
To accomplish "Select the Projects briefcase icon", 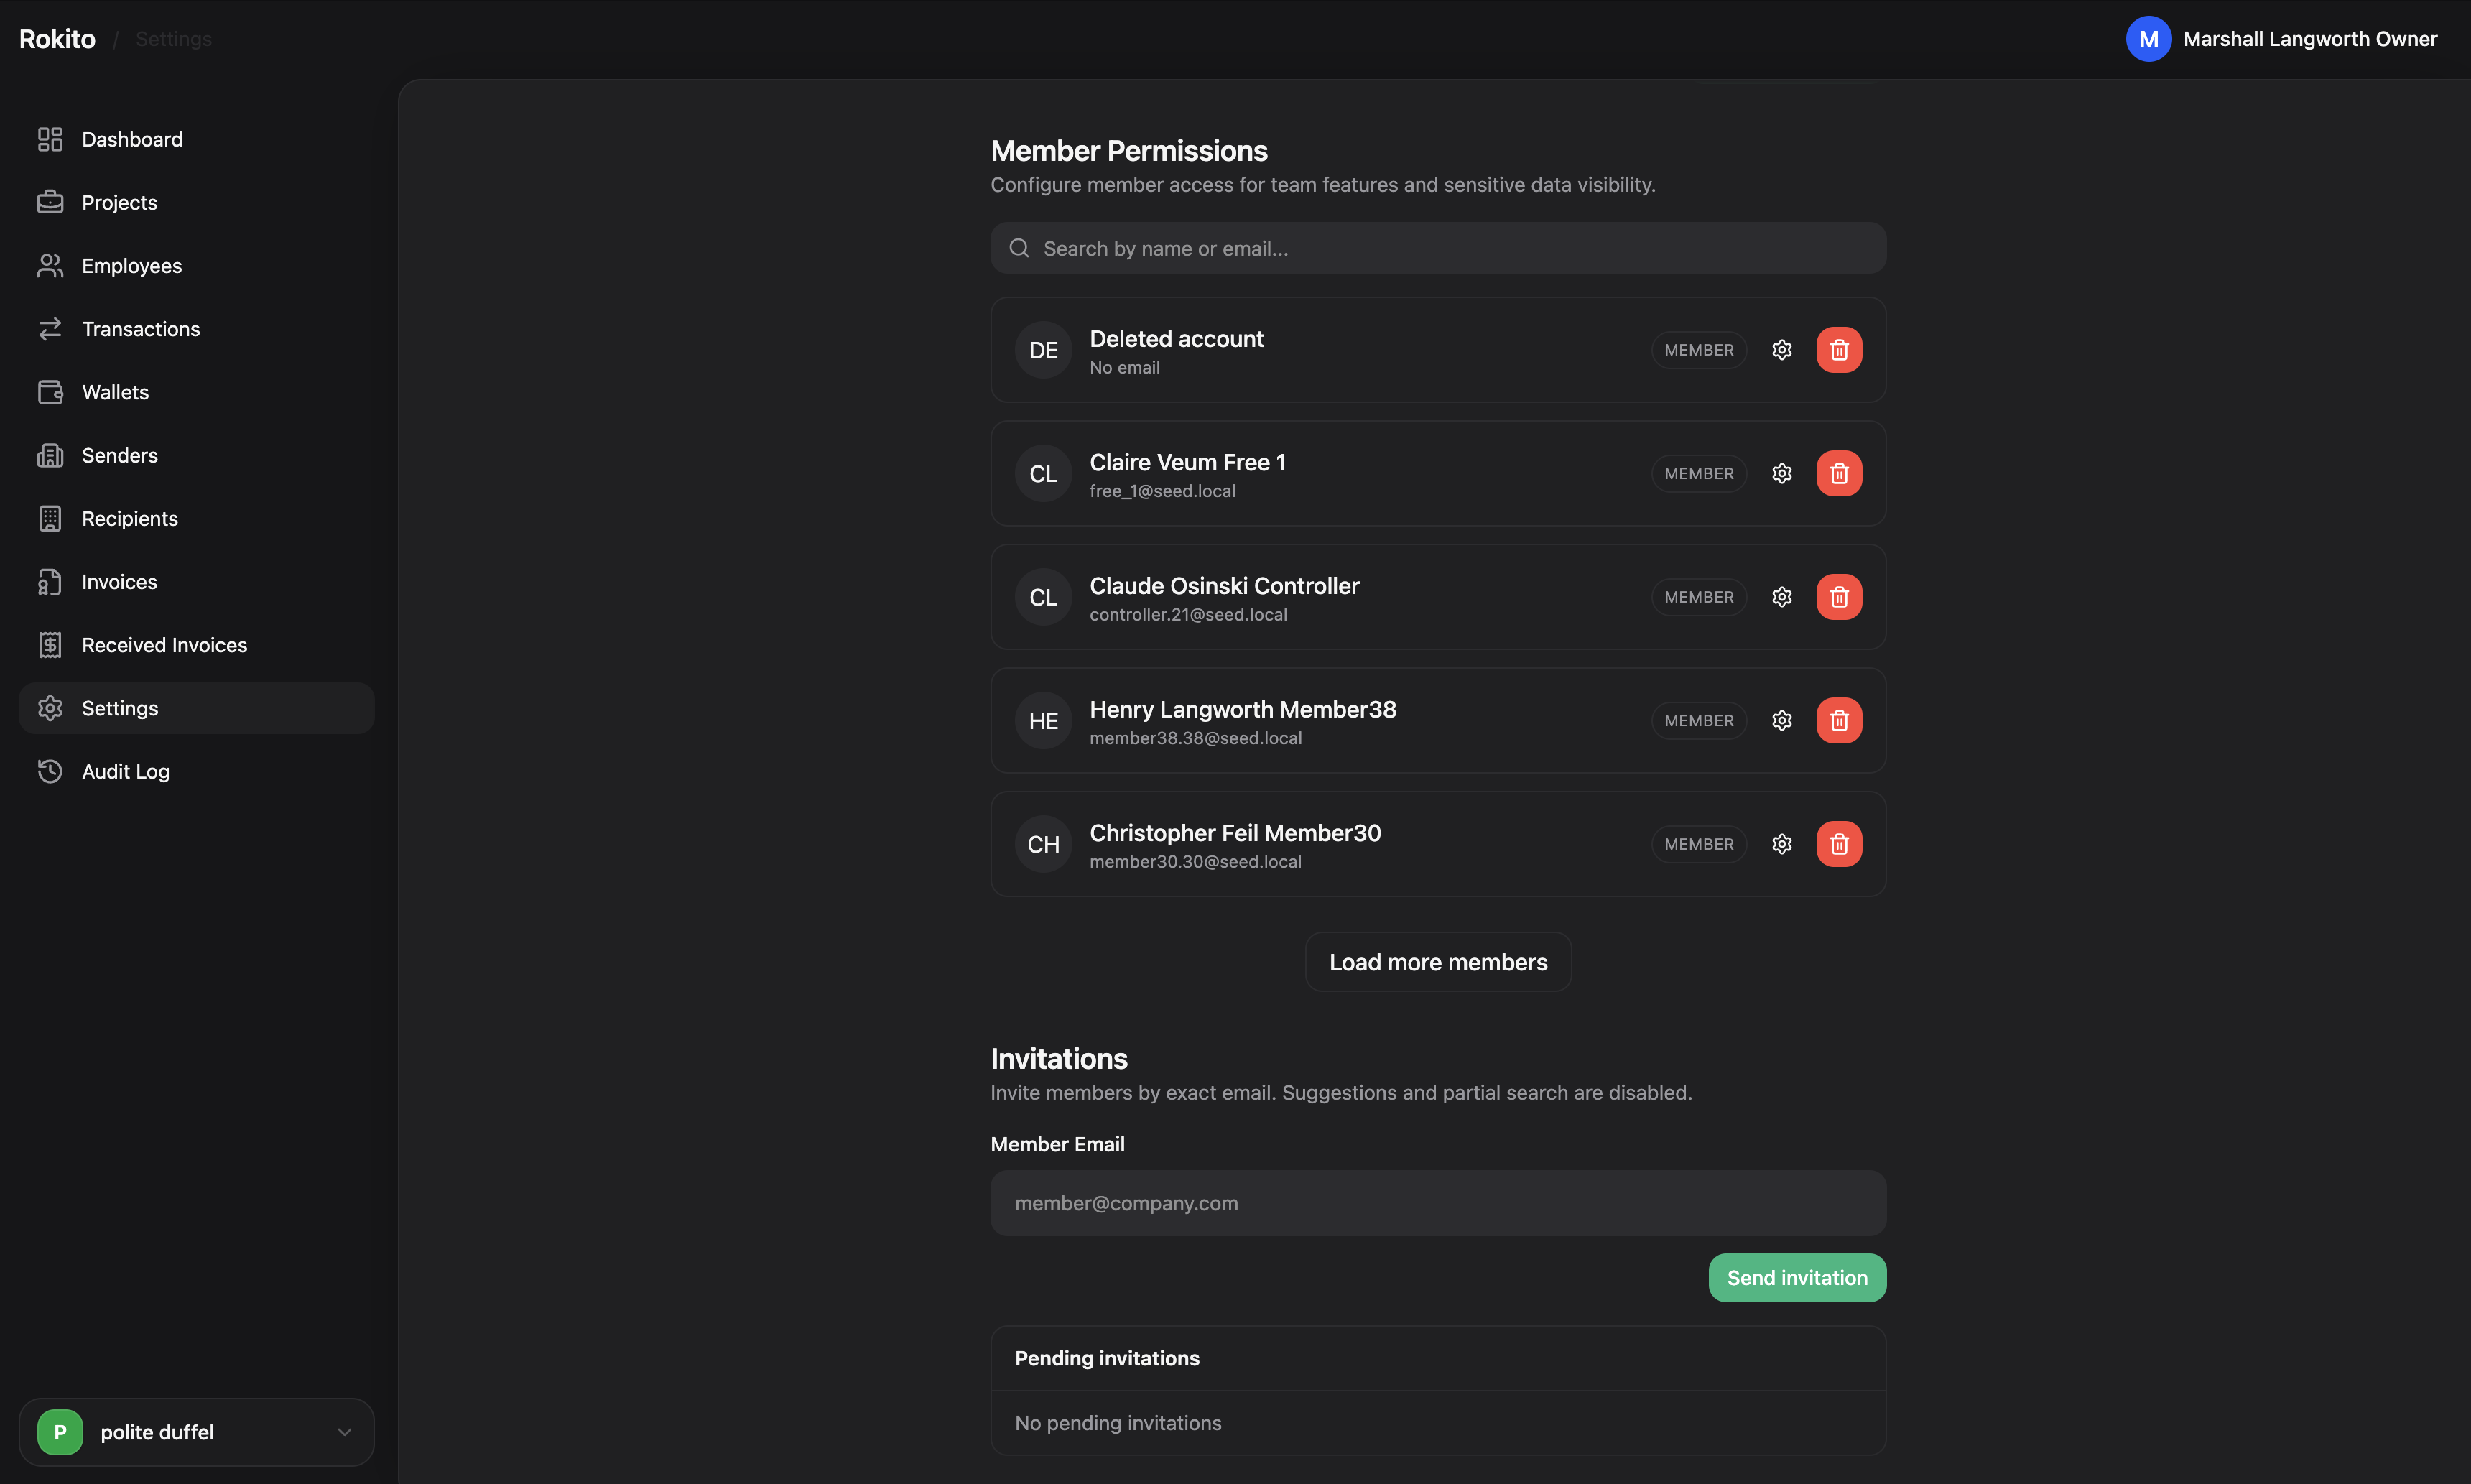I will [x=51, y=202].
